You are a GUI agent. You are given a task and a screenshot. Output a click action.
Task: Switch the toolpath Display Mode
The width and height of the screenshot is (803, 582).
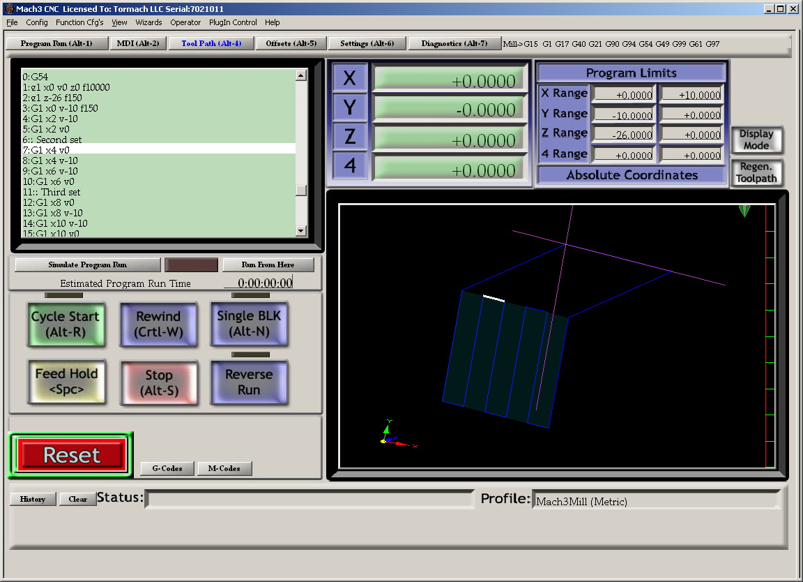757,140
